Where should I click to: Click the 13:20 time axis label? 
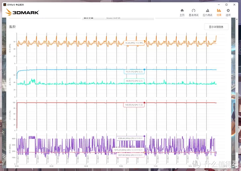tap(155, 166)
